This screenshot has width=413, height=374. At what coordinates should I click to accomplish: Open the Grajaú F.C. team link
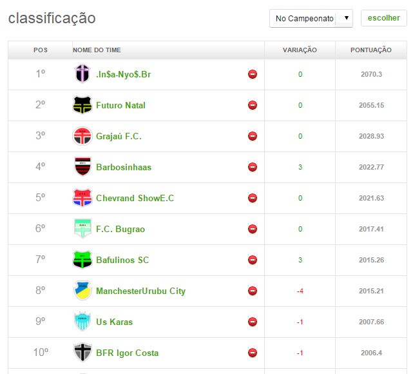point(119,136)
